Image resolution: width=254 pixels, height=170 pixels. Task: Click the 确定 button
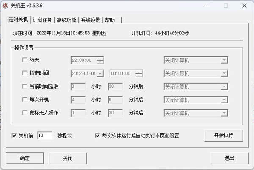25,158
